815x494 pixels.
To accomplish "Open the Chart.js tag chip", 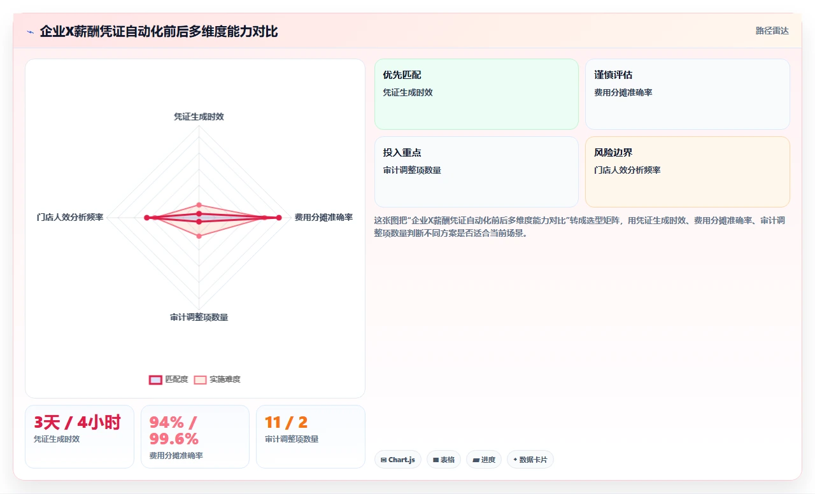I will 398,460.
